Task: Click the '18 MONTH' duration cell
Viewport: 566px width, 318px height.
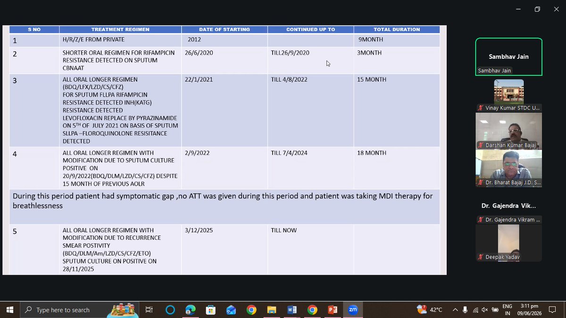Action: click(x=397, y=168)
